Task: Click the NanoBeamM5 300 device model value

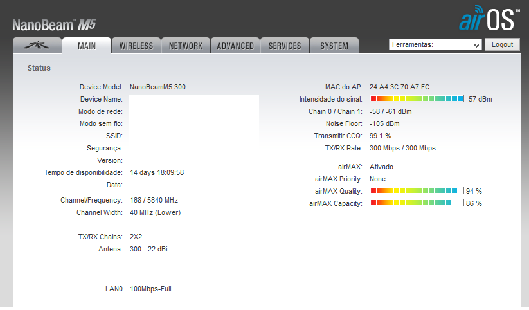Action: [x=158, y=87]
